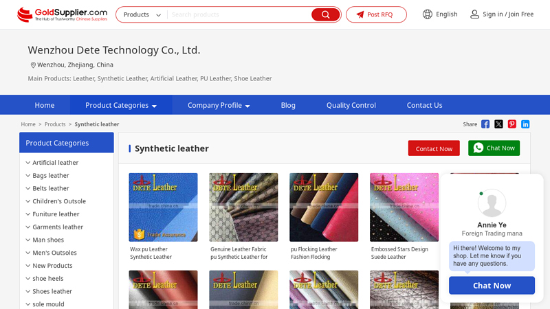Viewport: 550px width, 309px height.
Task: Click the user profile icon
Action: point(474,14)
